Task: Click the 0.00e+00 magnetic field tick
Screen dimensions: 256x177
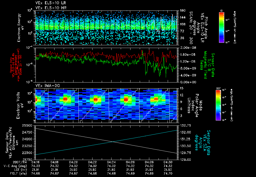Action: point(188,82)
